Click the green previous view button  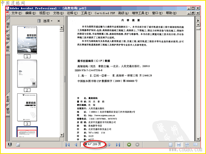(x=129, y=145)
